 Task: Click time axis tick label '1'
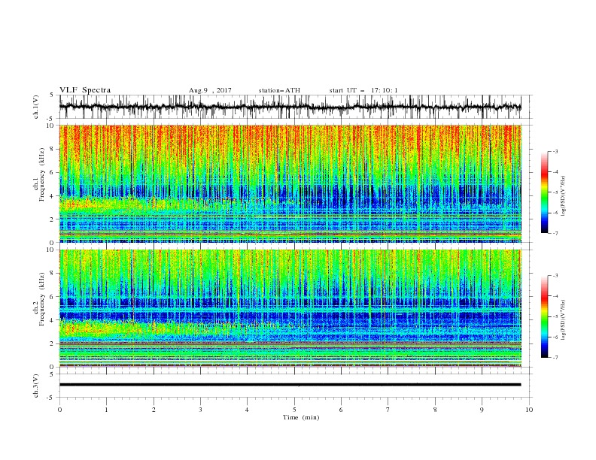tap(106, 410)
